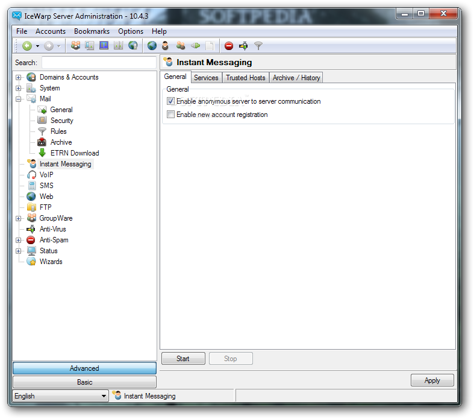
Task: Switch to Advanced view mode
Action: coord(85,368)
